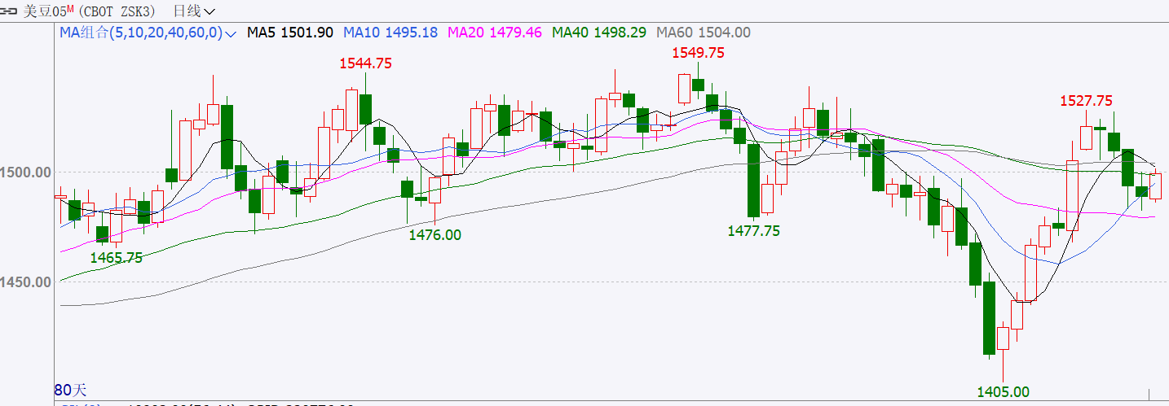The height and width of the screenshot is (406, 1169).
Task: Select the MA5 1501.90 legend value
Action: coord(289,33)
